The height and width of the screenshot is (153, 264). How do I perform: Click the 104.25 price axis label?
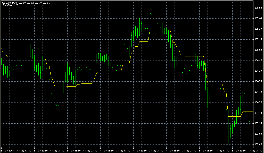coord(258,103)
